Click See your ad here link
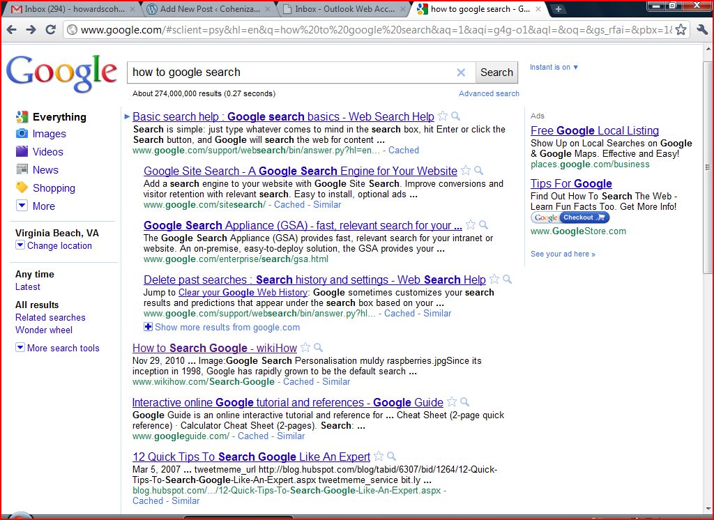The image size is (714, 520). coord(563,254)
